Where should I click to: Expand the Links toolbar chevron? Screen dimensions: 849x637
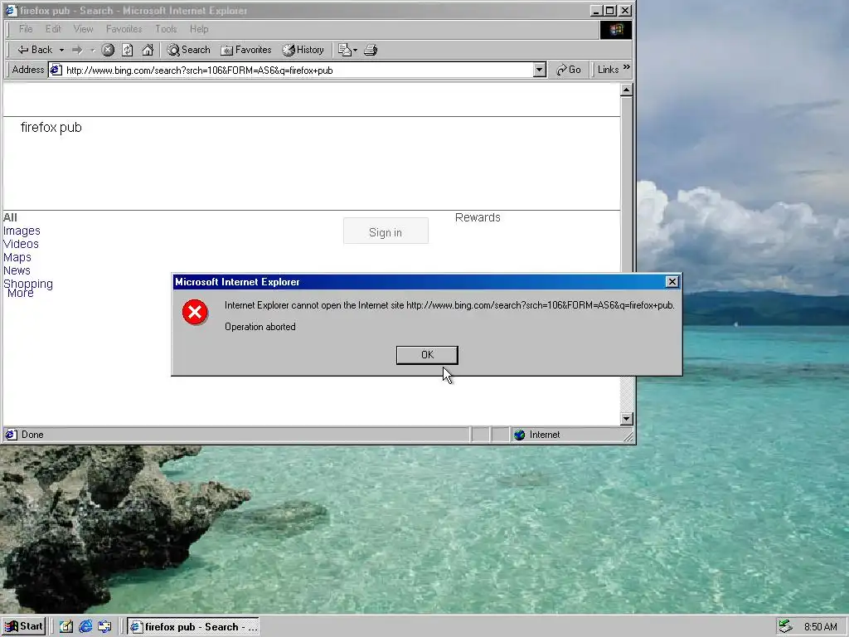pos(627,68)
